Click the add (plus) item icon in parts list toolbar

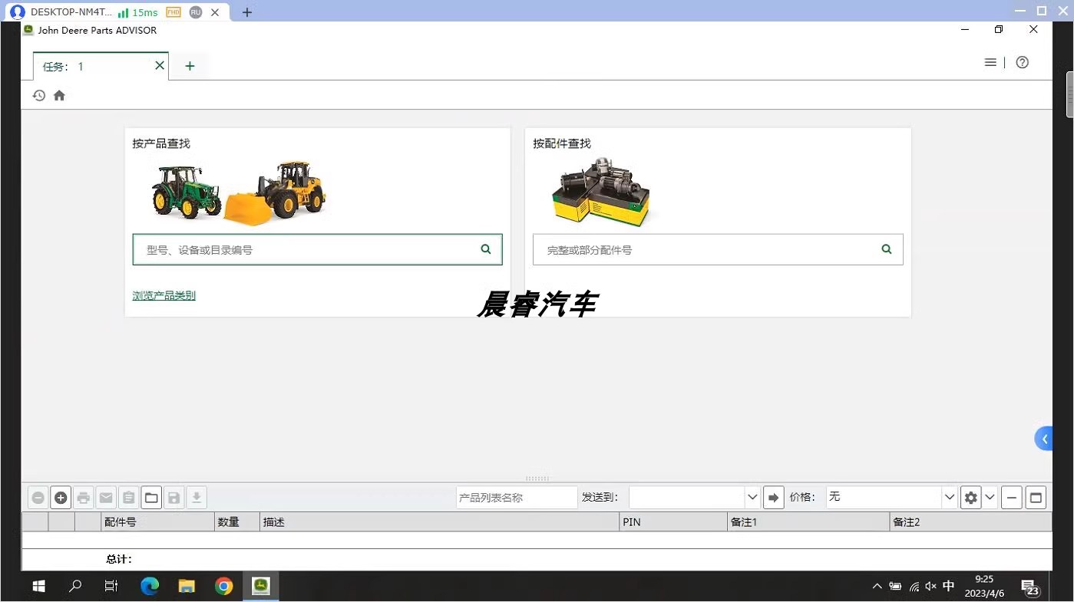(61, 498)
